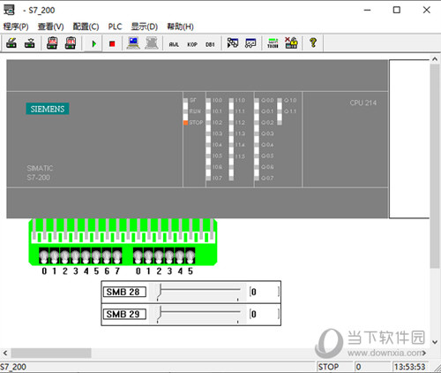Screen dimensions: 441x373
Task: Click the SMB 29 value field
Action: [265, 314]
